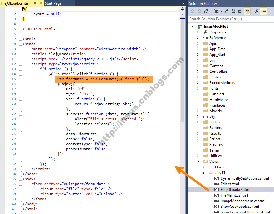Click the editor vertical scrollbar thumb
The width and height of the screenshot is (274, 214).
pos(183,70)
